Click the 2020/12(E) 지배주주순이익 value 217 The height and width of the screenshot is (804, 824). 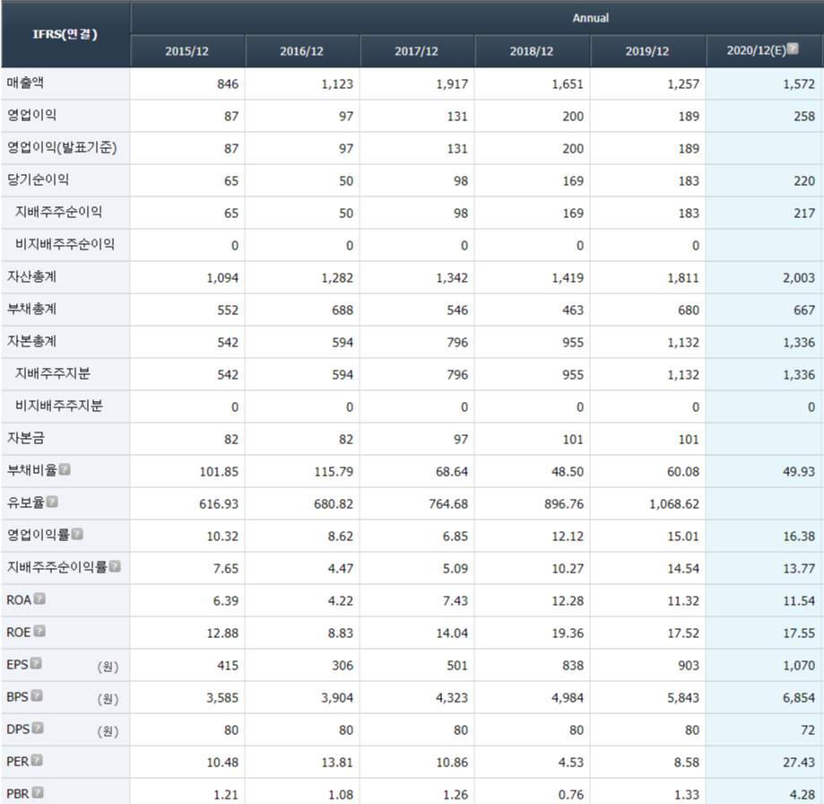point(804,214)
